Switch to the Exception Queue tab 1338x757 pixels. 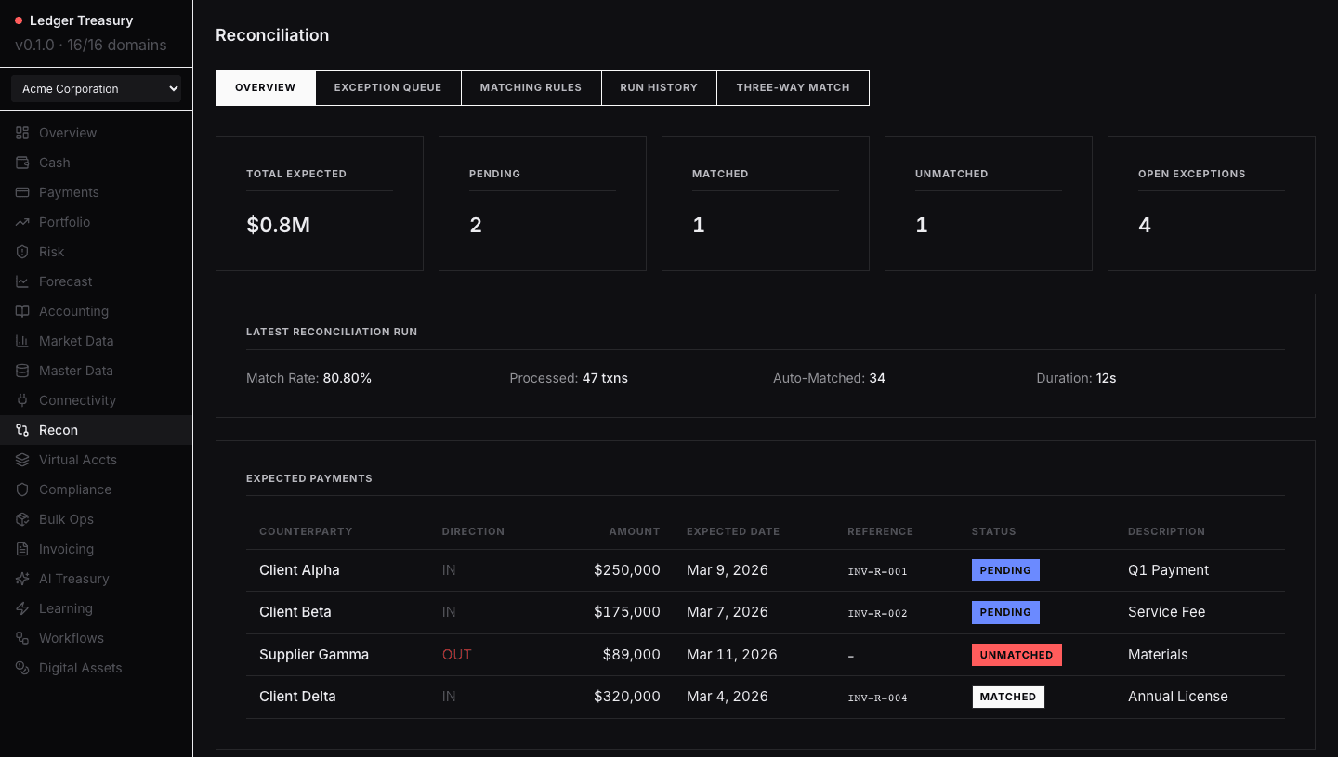tap(387, 87)
